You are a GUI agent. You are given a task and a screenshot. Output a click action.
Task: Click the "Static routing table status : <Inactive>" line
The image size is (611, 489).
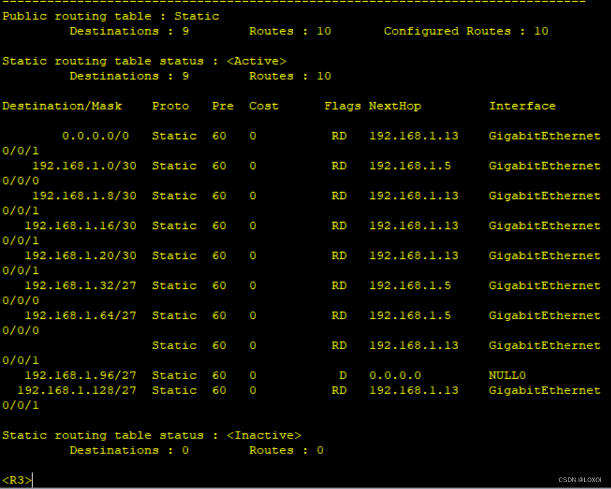(152, 435)
